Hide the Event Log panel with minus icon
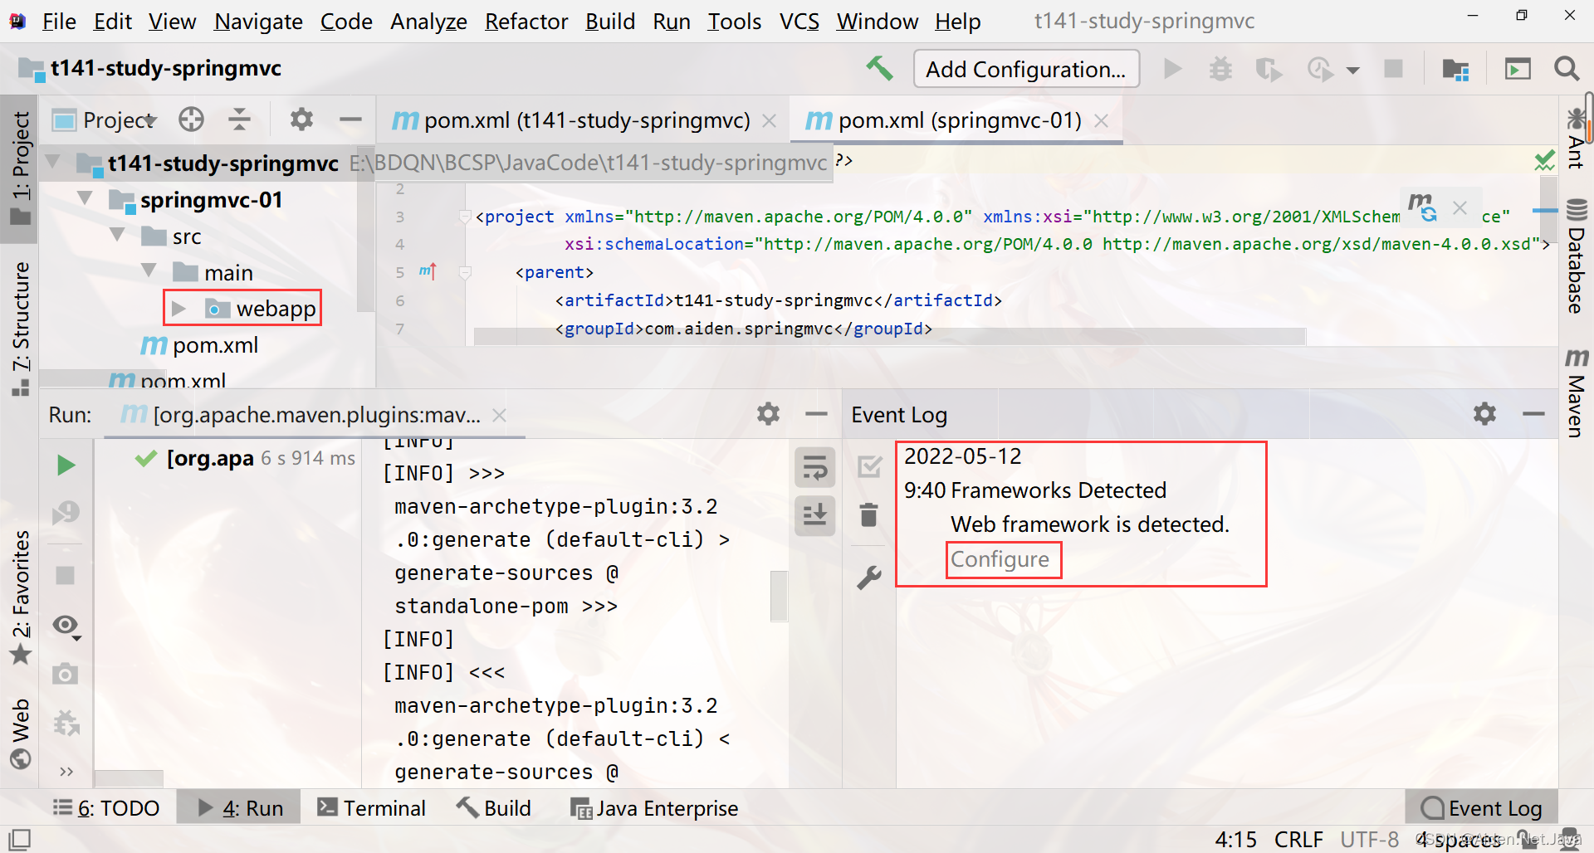Viewport: 1594px width, 853px height. [1533, 413]
